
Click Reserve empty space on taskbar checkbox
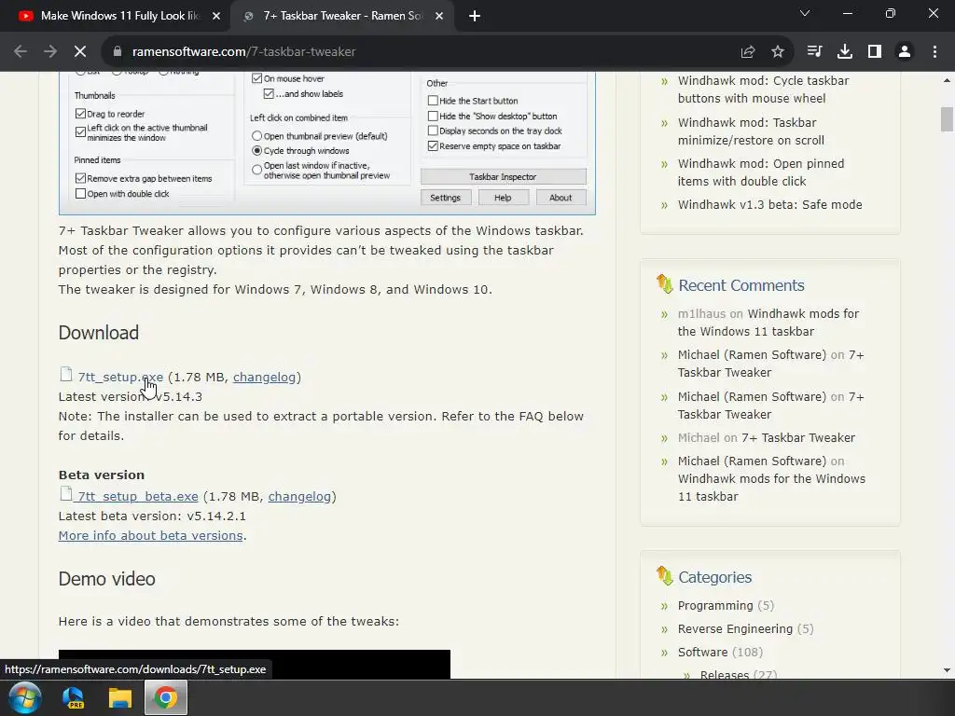(433, 145)
